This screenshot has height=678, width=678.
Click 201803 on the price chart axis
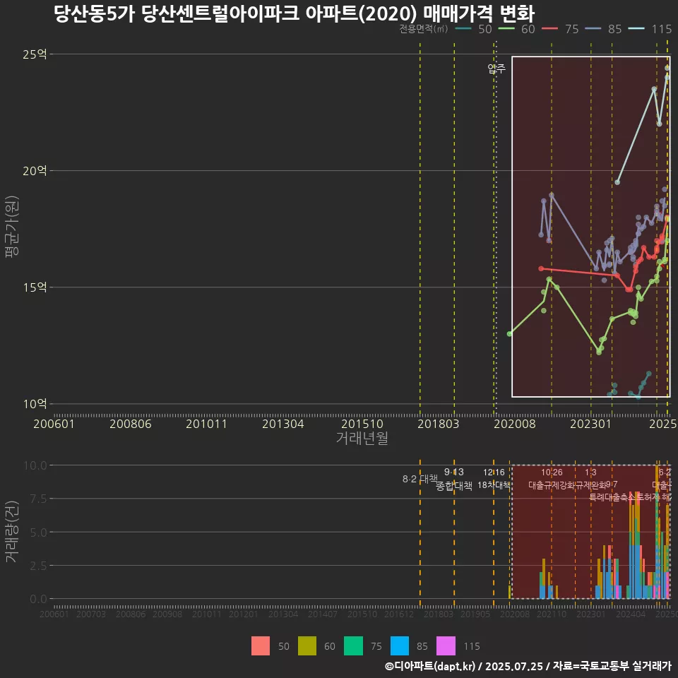[x=438, y=424]
